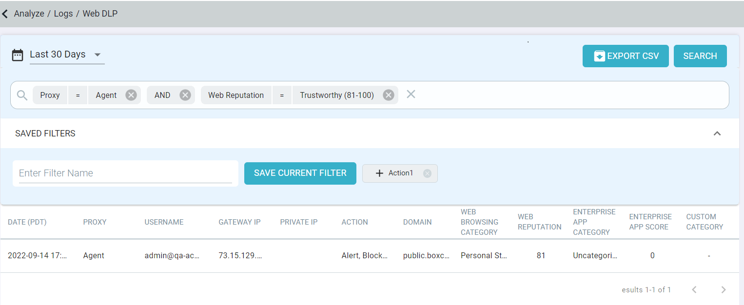Go to the previous results page
The height and width of the screenshot is (305, 744).
694,290
